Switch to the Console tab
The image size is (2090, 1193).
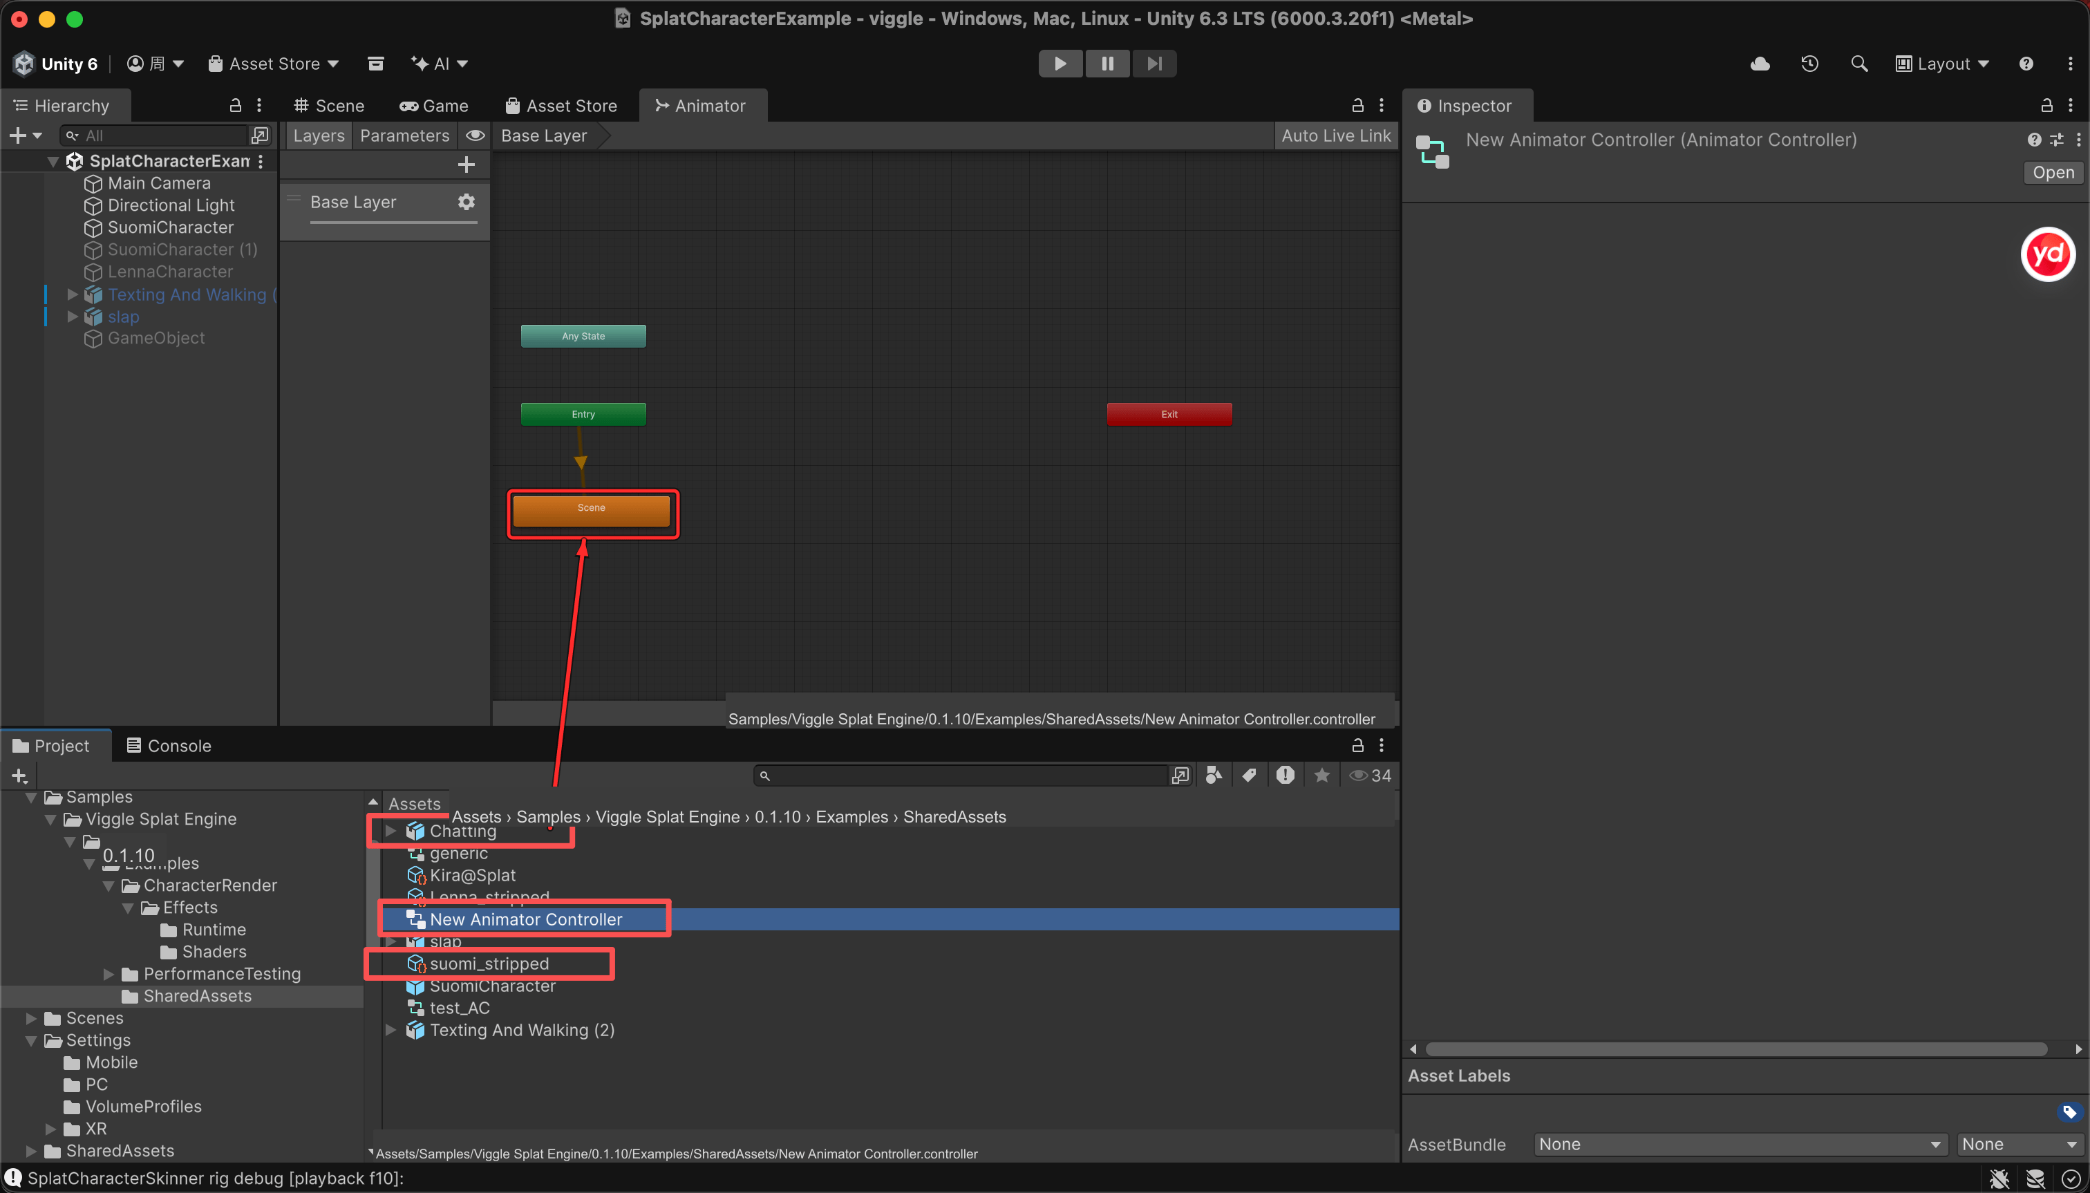169,746
